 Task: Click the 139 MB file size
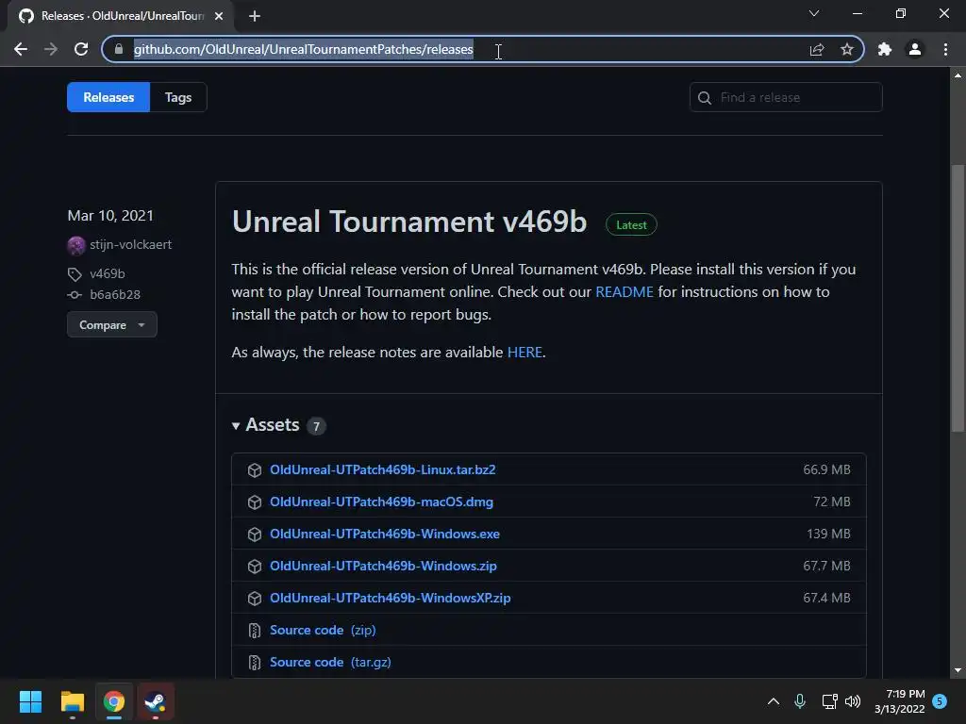pos(828,534)
